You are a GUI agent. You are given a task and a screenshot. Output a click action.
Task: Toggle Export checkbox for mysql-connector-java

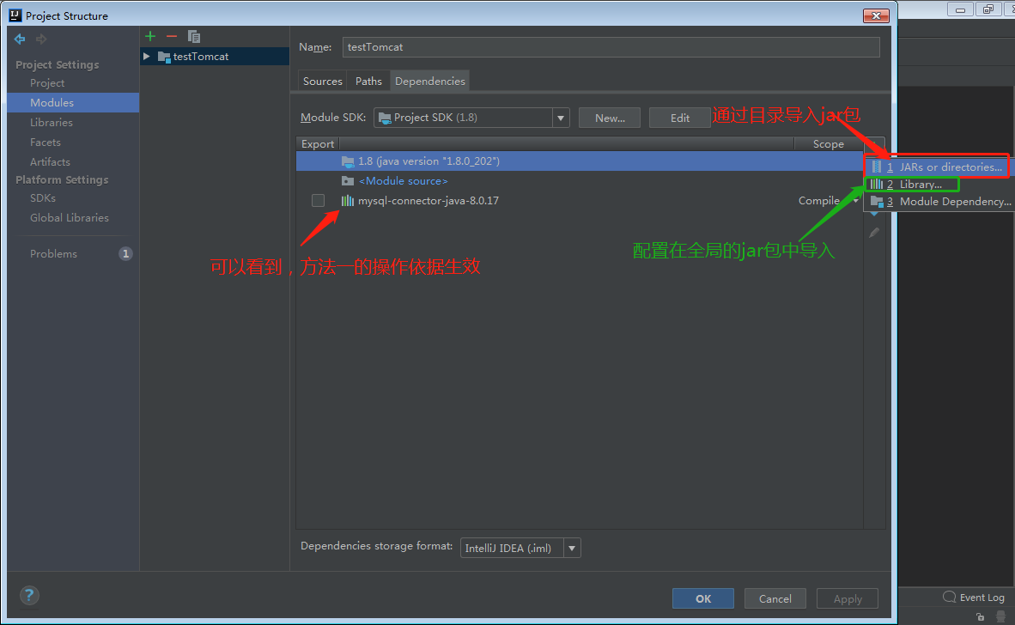tap(318, 201)
